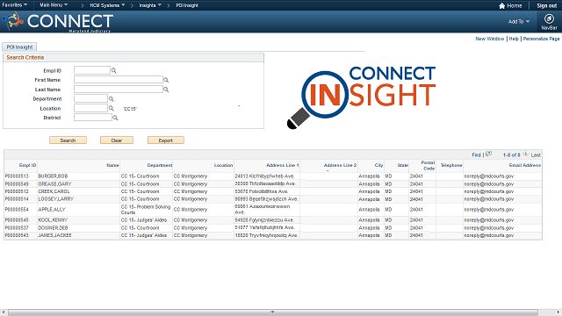Open lookup magnifier beside District field
This screenshot has height=316, width=562.
pos(115,118)
